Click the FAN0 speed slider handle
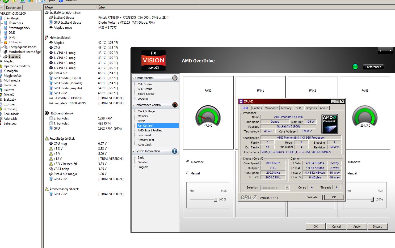The height and width of the screenshot is (248, 395). [x=216, y=199]
